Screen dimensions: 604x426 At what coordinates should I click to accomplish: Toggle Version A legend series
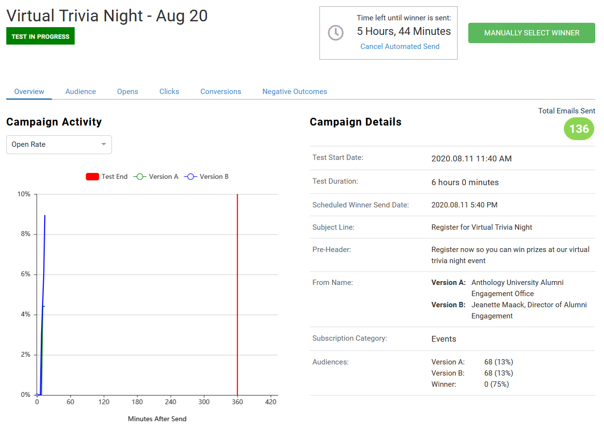(156, 177)
